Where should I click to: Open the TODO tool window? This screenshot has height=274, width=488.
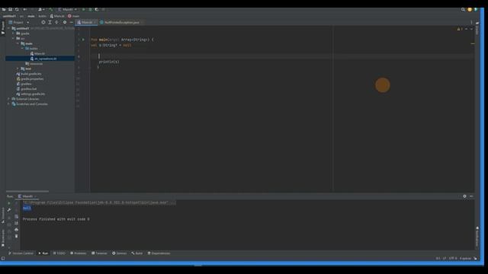coord(59,253)
